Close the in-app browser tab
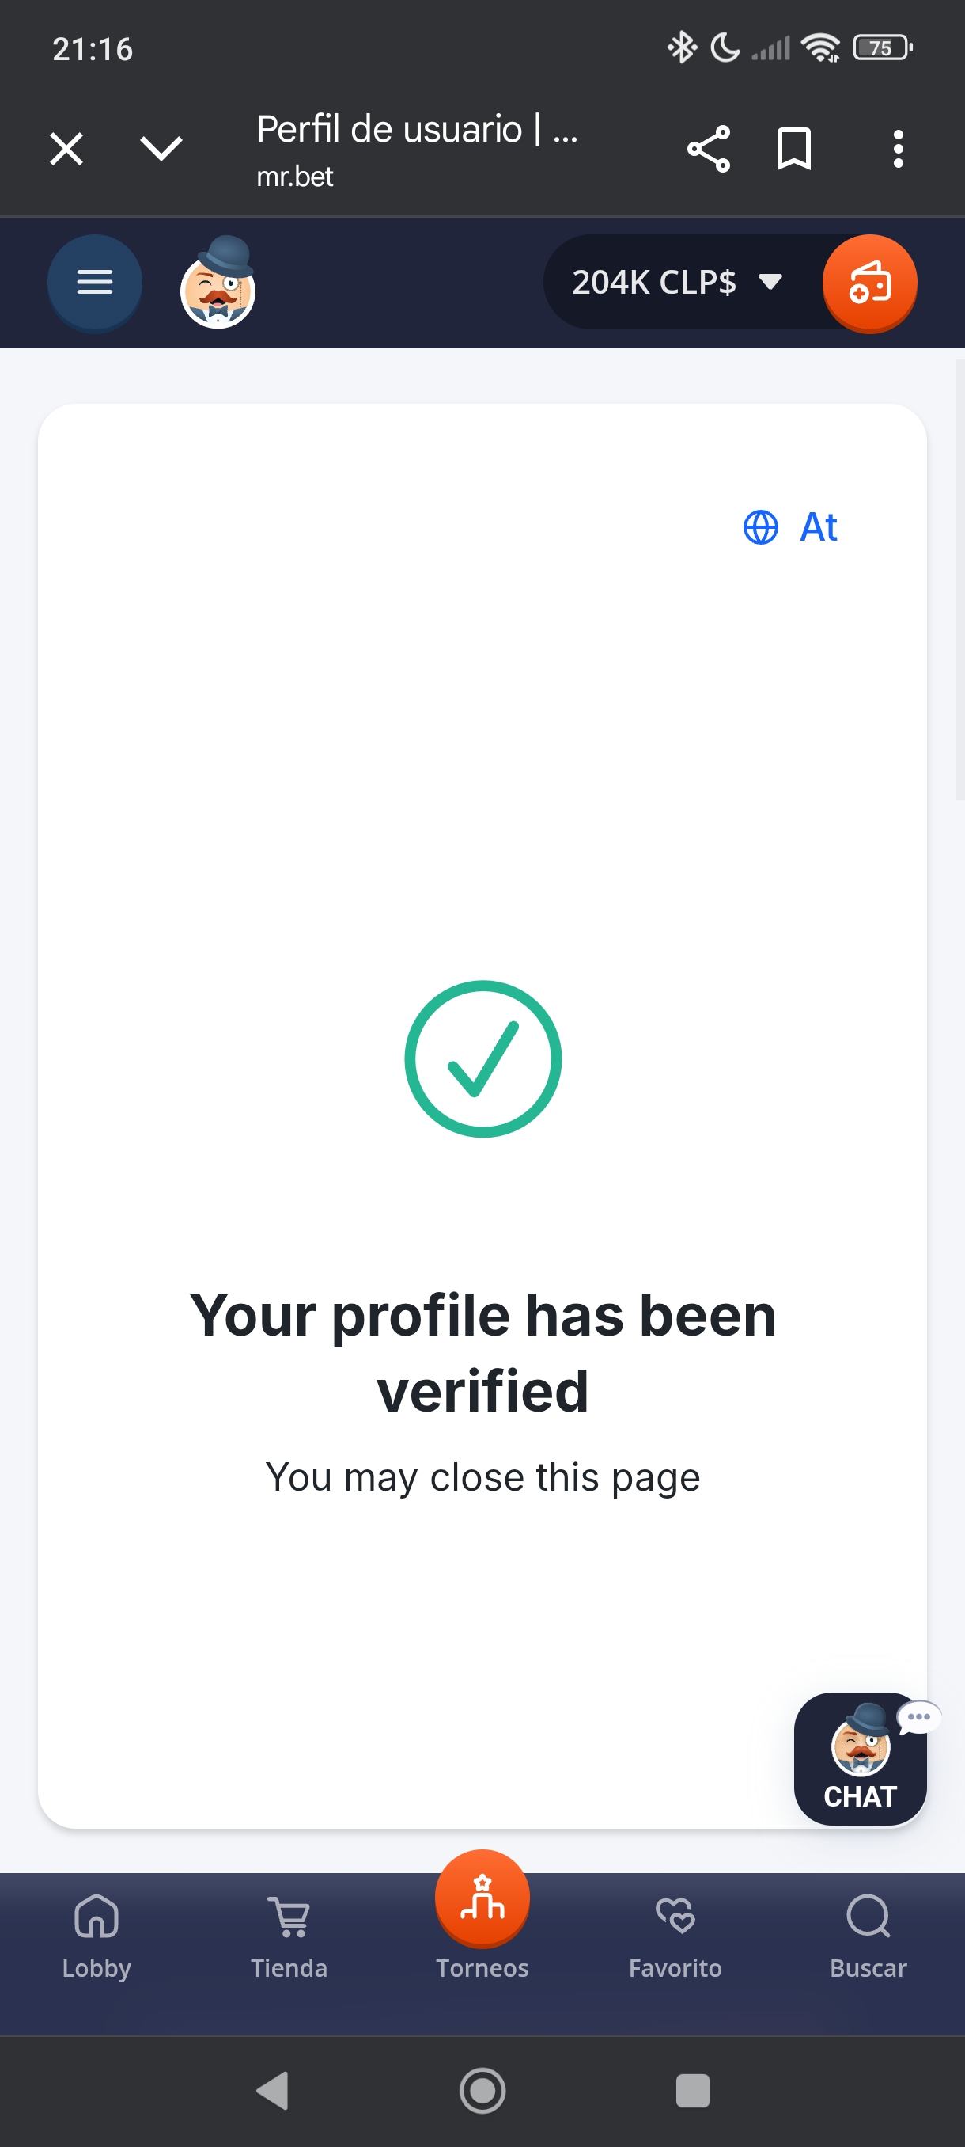 coord(66,149)
